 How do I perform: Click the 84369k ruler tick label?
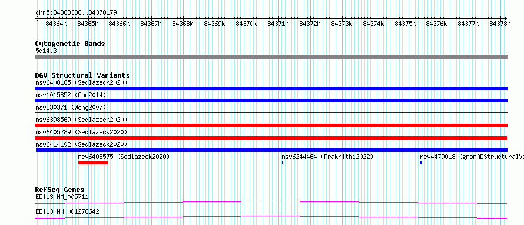[x=214, y=24]
